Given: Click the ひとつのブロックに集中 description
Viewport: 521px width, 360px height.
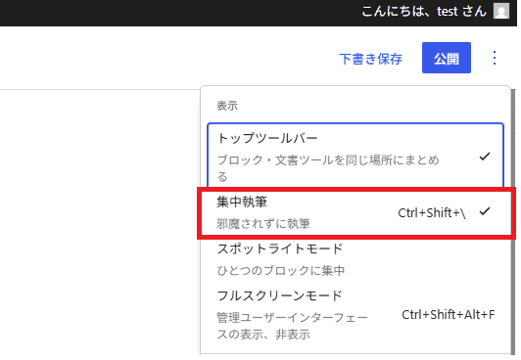Looking at the screenshot, I should (281, 270).
